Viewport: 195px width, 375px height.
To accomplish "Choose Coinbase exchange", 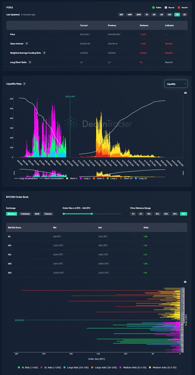I will (x=25, y=214).
